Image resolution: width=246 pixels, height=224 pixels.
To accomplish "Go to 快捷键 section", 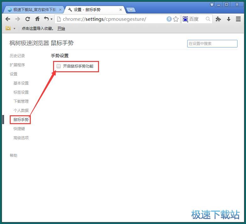I will click(19, 128).
